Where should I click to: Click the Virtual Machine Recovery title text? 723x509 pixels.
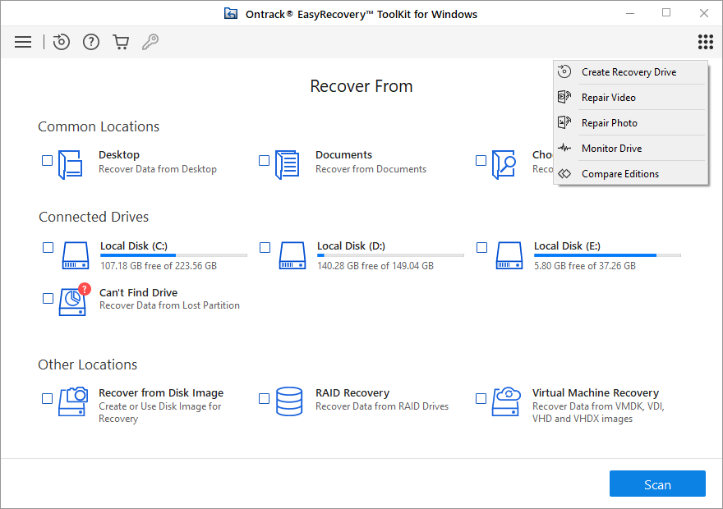click(596, 393)
